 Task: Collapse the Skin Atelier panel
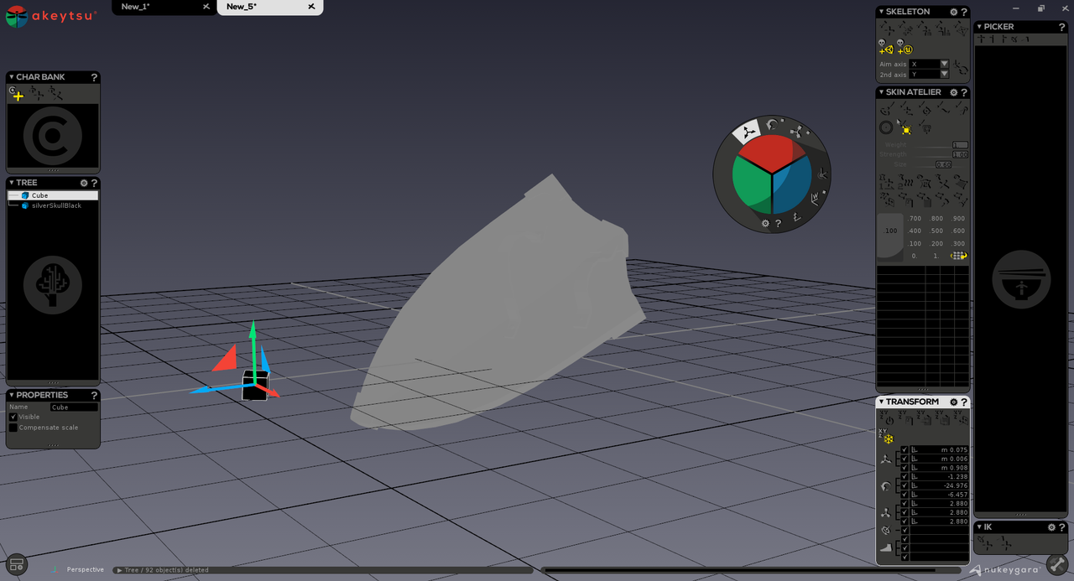point(881,92)
